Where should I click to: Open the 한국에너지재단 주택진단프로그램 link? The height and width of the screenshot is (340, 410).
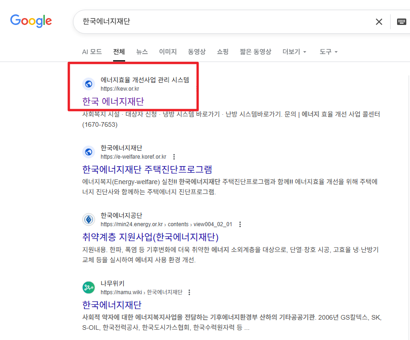click(x=147, y=169)
